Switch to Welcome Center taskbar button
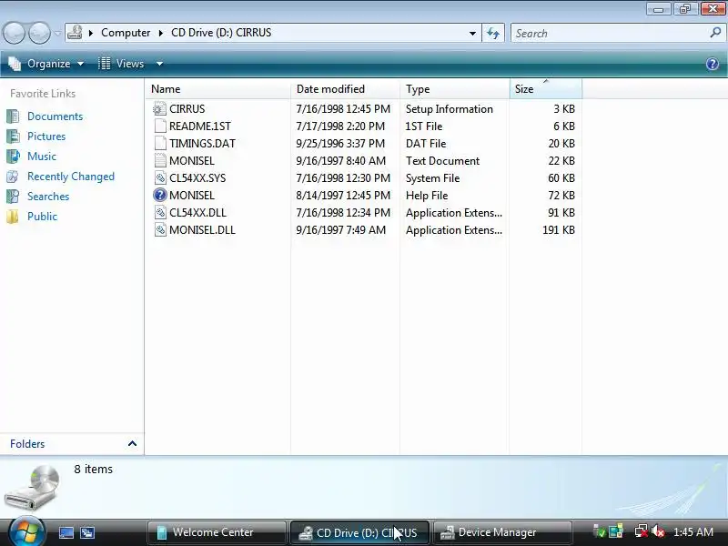728x546 pixels. (x=216, y=532)
